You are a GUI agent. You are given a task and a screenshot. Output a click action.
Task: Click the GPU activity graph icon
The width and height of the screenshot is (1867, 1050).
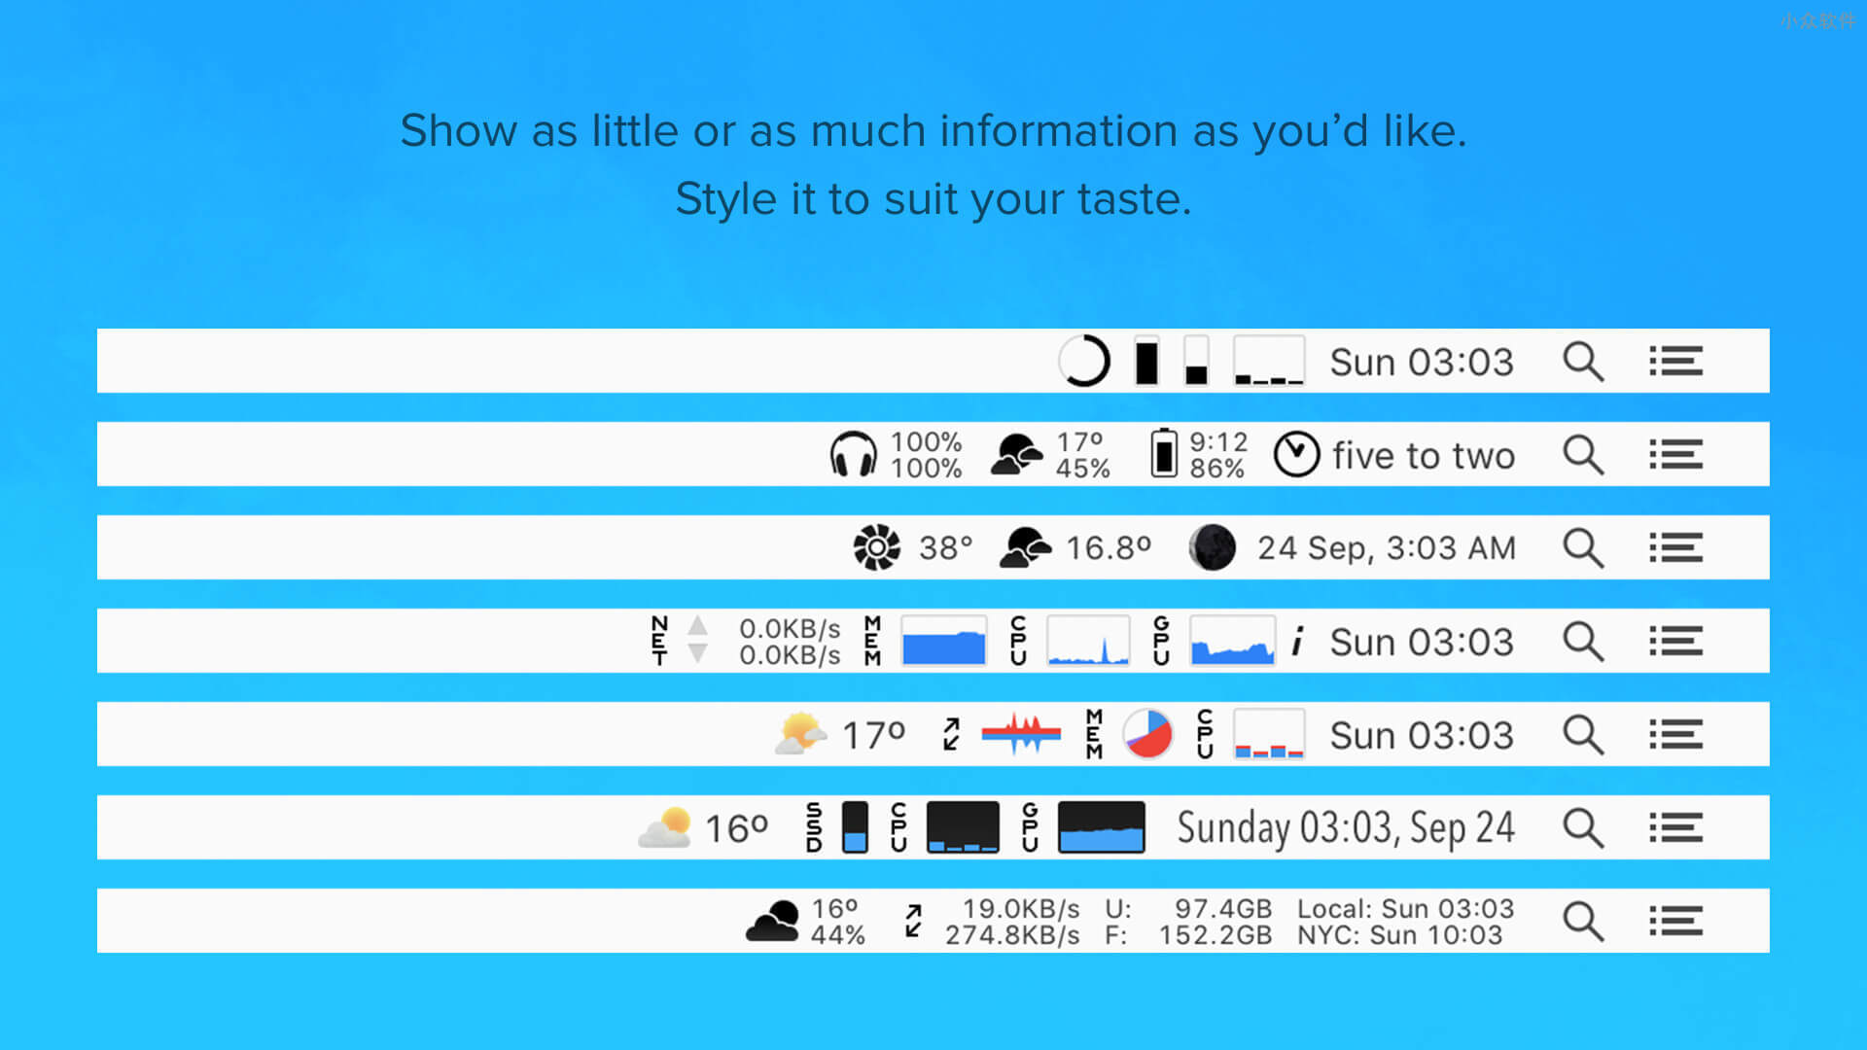click(1231, 643)
